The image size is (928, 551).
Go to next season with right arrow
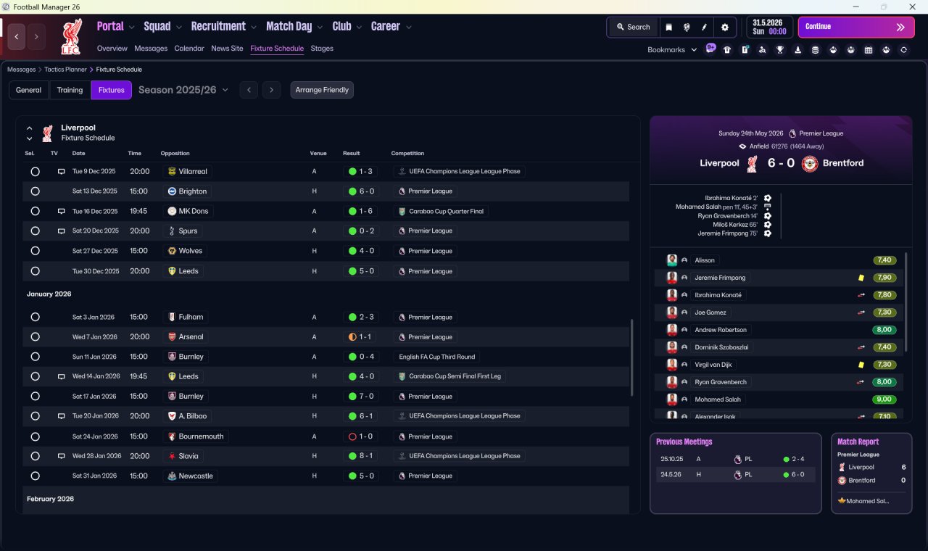tap(271, 90)
